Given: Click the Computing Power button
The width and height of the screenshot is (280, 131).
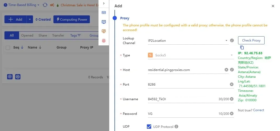Looking at the screenshot, I should click(x=72, y=19).
